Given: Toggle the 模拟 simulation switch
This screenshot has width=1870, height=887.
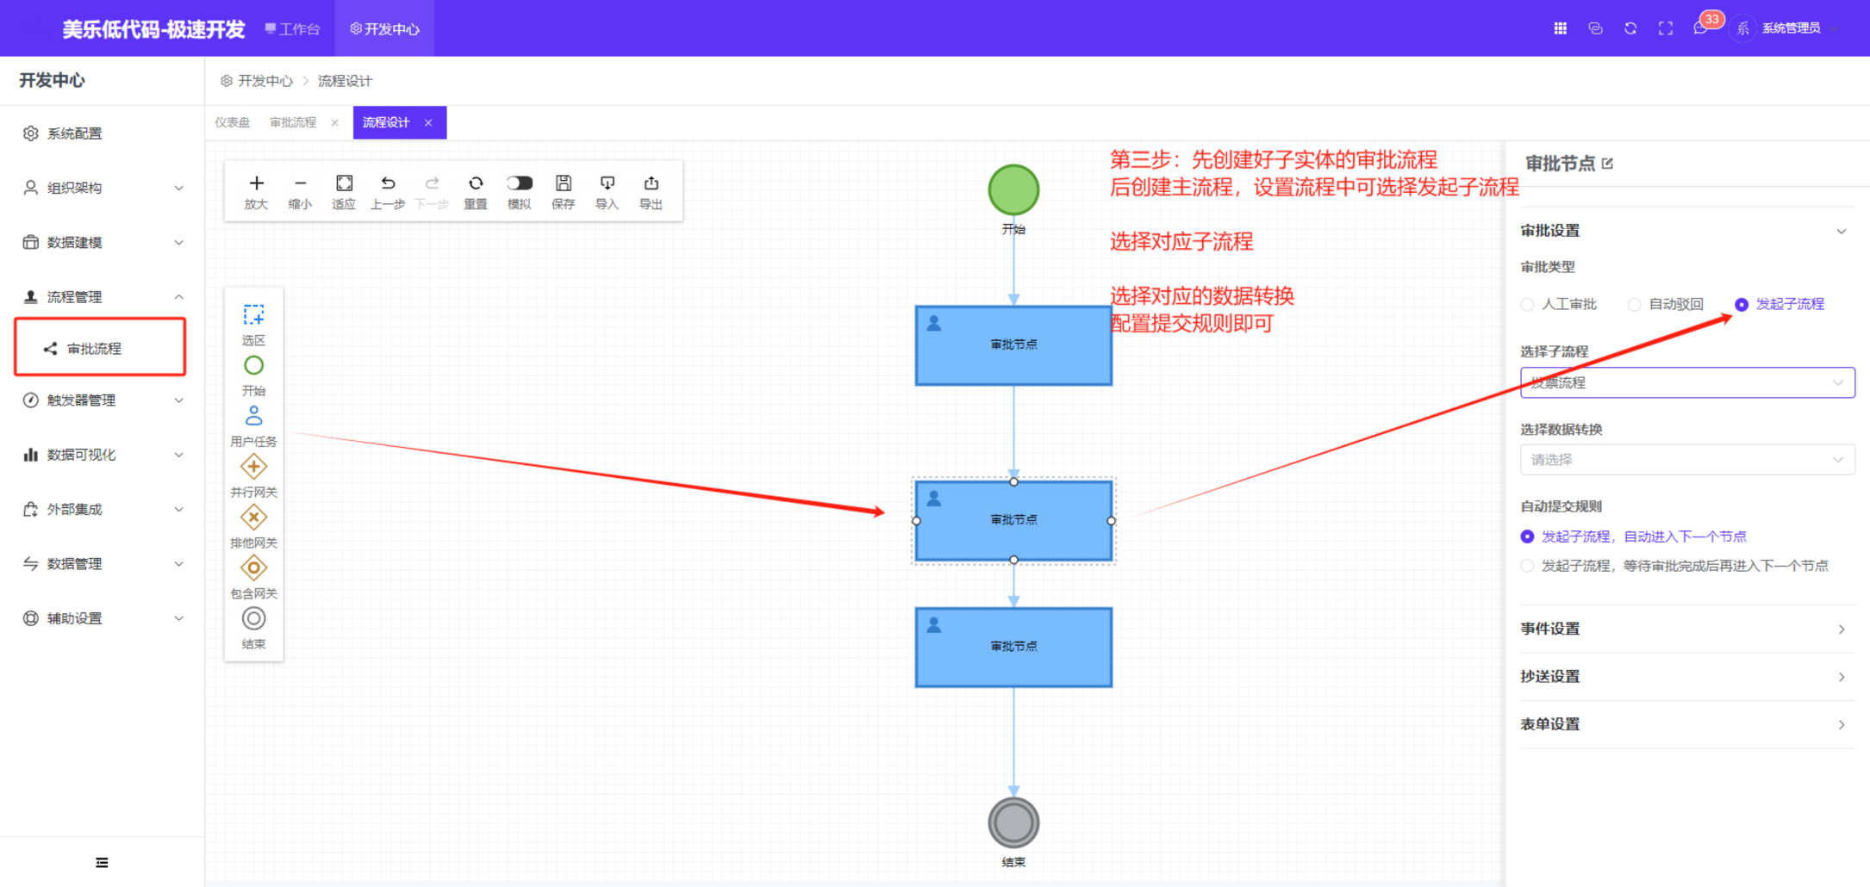Looking at the screenshot, I should click(519, 183).
